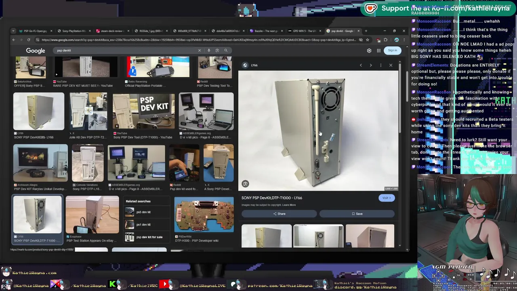Open the Learn More copyright link
The height and width of the screenshot is (291, 517).
[289, 205]
